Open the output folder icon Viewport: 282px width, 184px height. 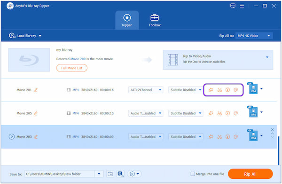[x=110, y=174]
